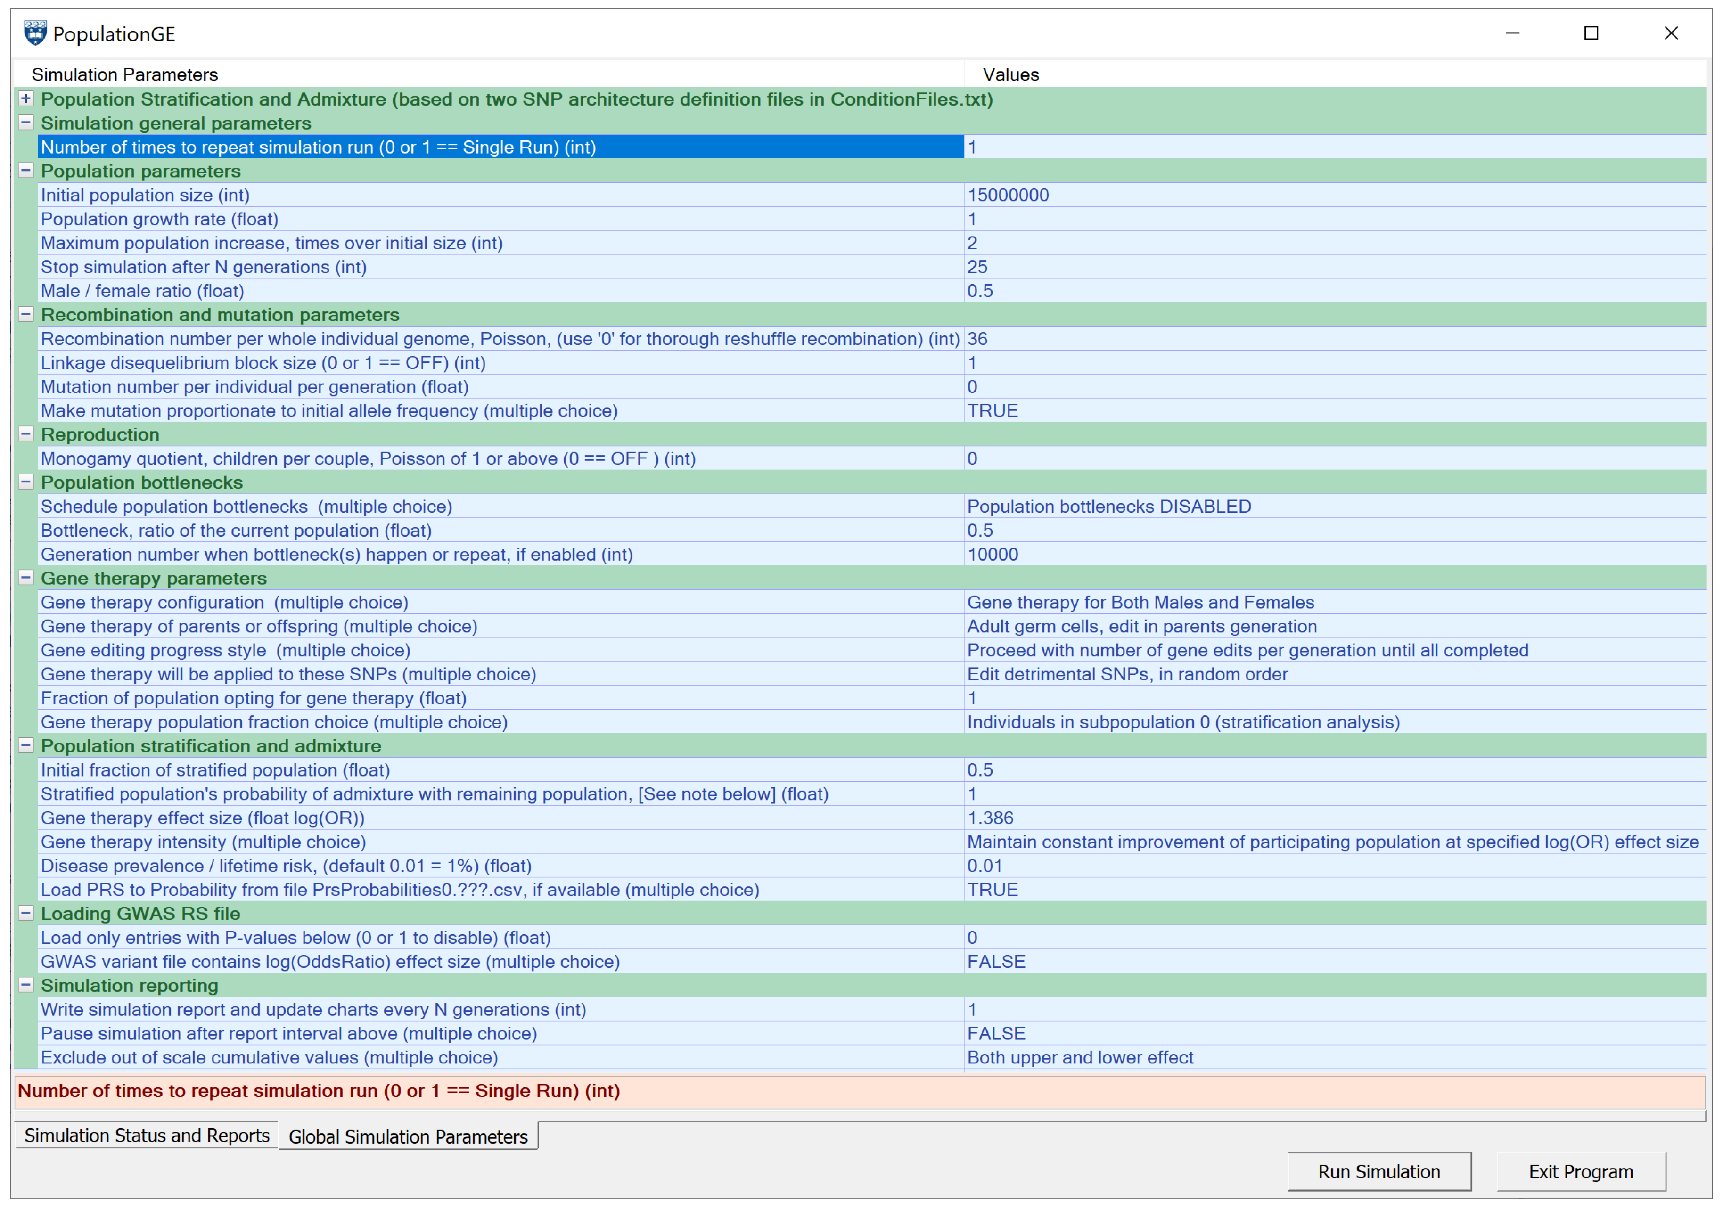Edit Load only entries with P-values value
The width and height of the screenshot is (1723, 1210).
point(1335,938)
